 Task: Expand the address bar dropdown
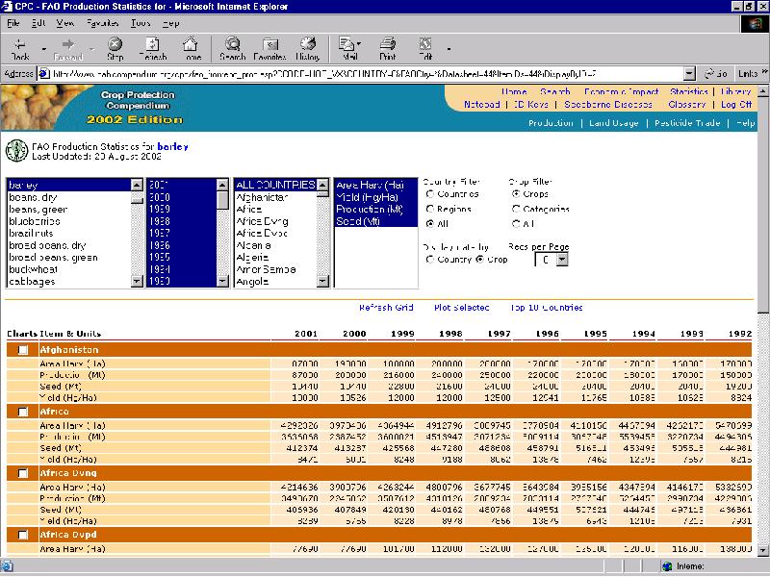click(x=689, y=74)
